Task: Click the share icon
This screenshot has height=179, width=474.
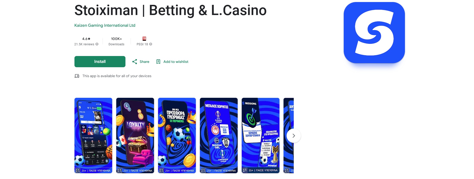Action: (135, 62)
